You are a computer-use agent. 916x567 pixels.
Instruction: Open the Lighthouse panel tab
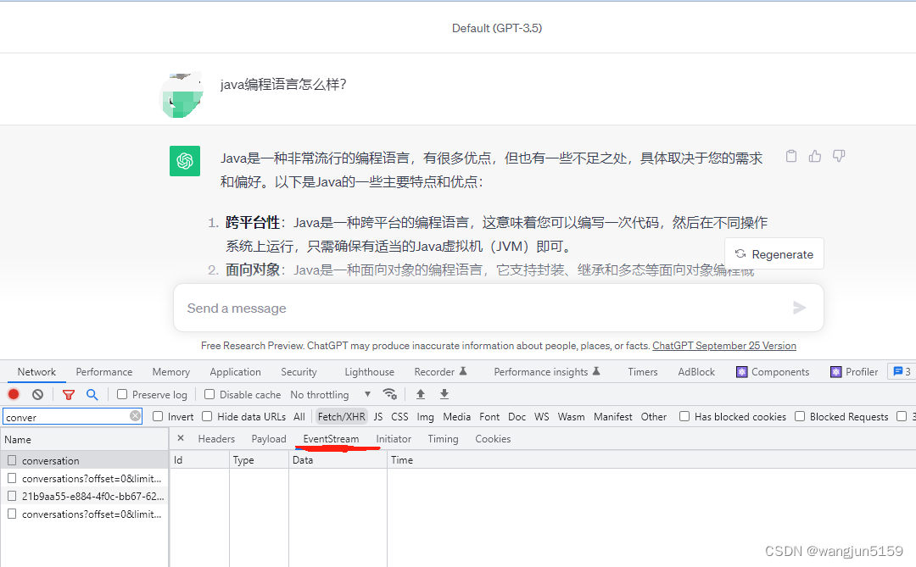369,372
